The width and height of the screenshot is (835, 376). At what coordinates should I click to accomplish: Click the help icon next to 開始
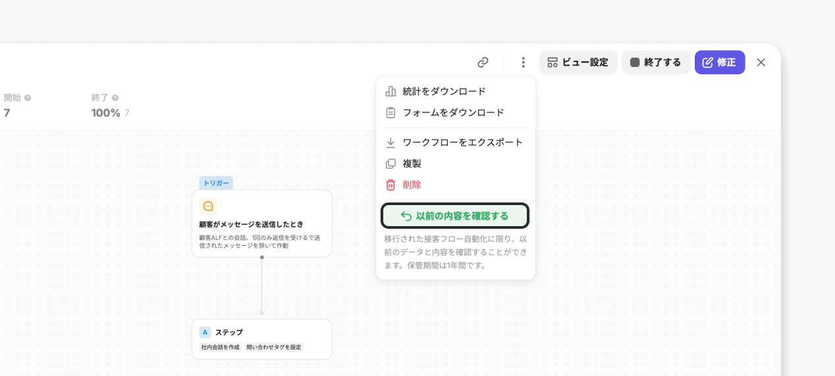(28, 98)
